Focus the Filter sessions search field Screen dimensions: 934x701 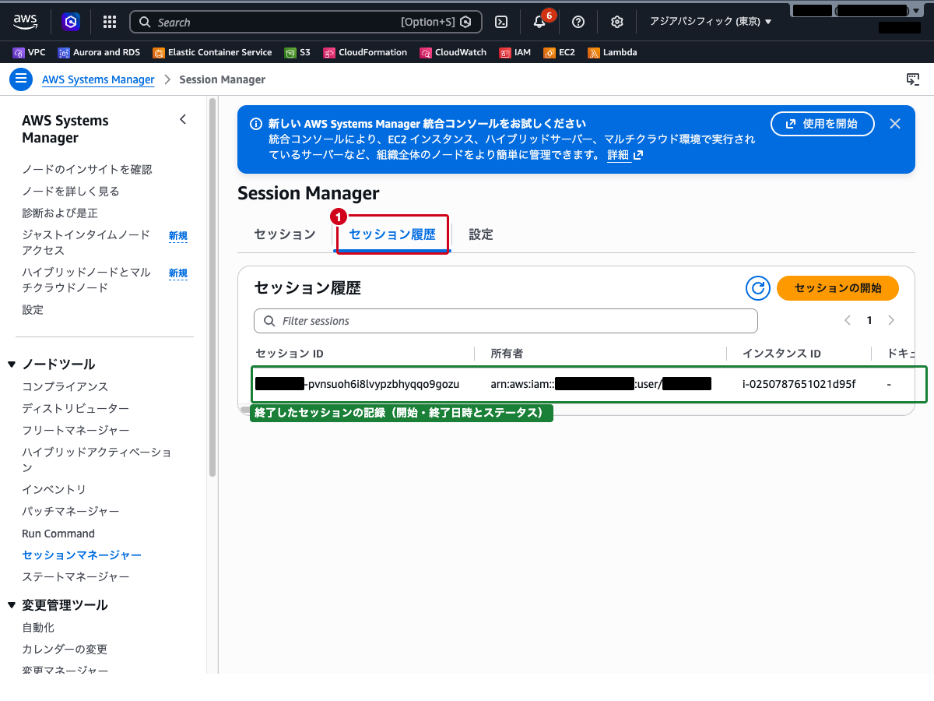click(506, 321)
